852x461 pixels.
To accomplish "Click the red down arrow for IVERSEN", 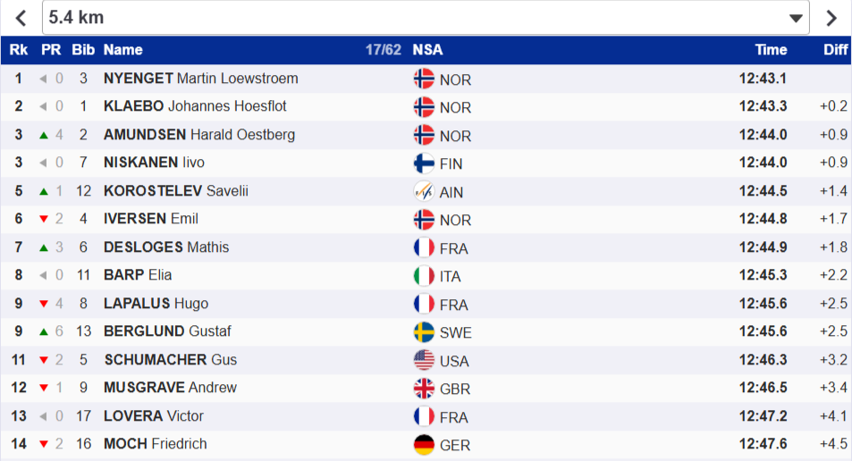I will pyautogui.click(x=43, y=220).
